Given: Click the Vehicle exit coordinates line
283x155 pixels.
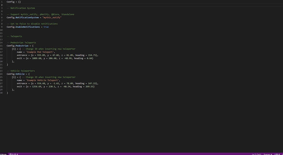Looking at the screenshot, I should [56, 86].
